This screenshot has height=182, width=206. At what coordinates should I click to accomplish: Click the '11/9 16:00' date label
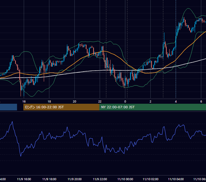coord(24,179)
